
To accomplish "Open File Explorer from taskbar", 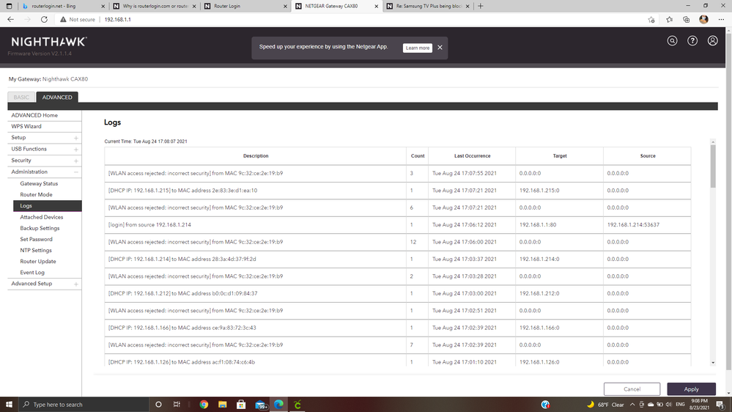I will coord(222,405).
